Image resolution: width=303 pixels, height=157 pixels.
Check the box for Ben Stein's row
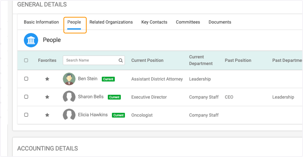tap(26, 79)
